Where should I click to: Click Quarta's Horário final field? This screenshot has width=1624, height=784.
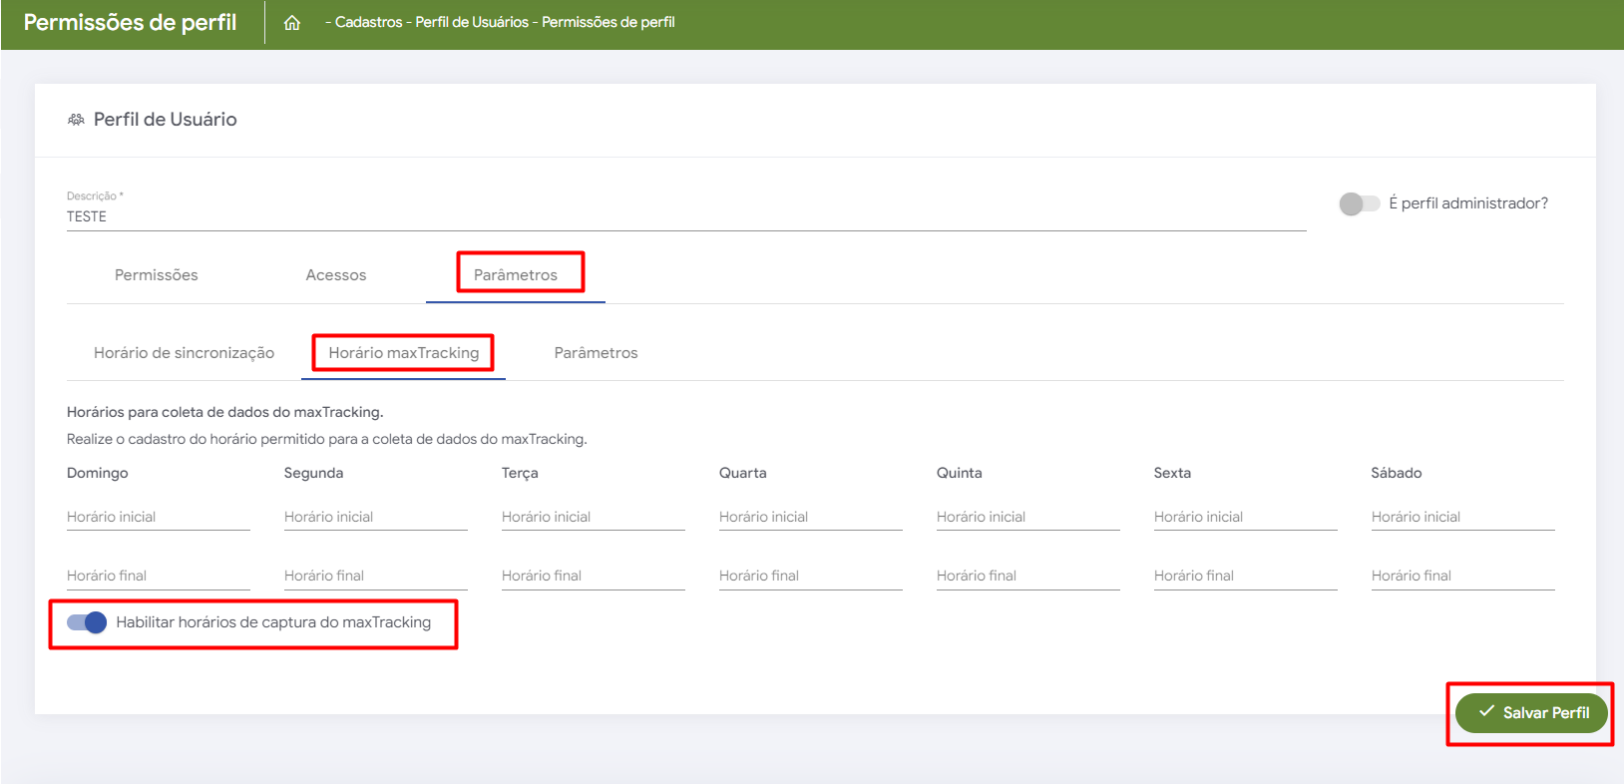[810, 576]
